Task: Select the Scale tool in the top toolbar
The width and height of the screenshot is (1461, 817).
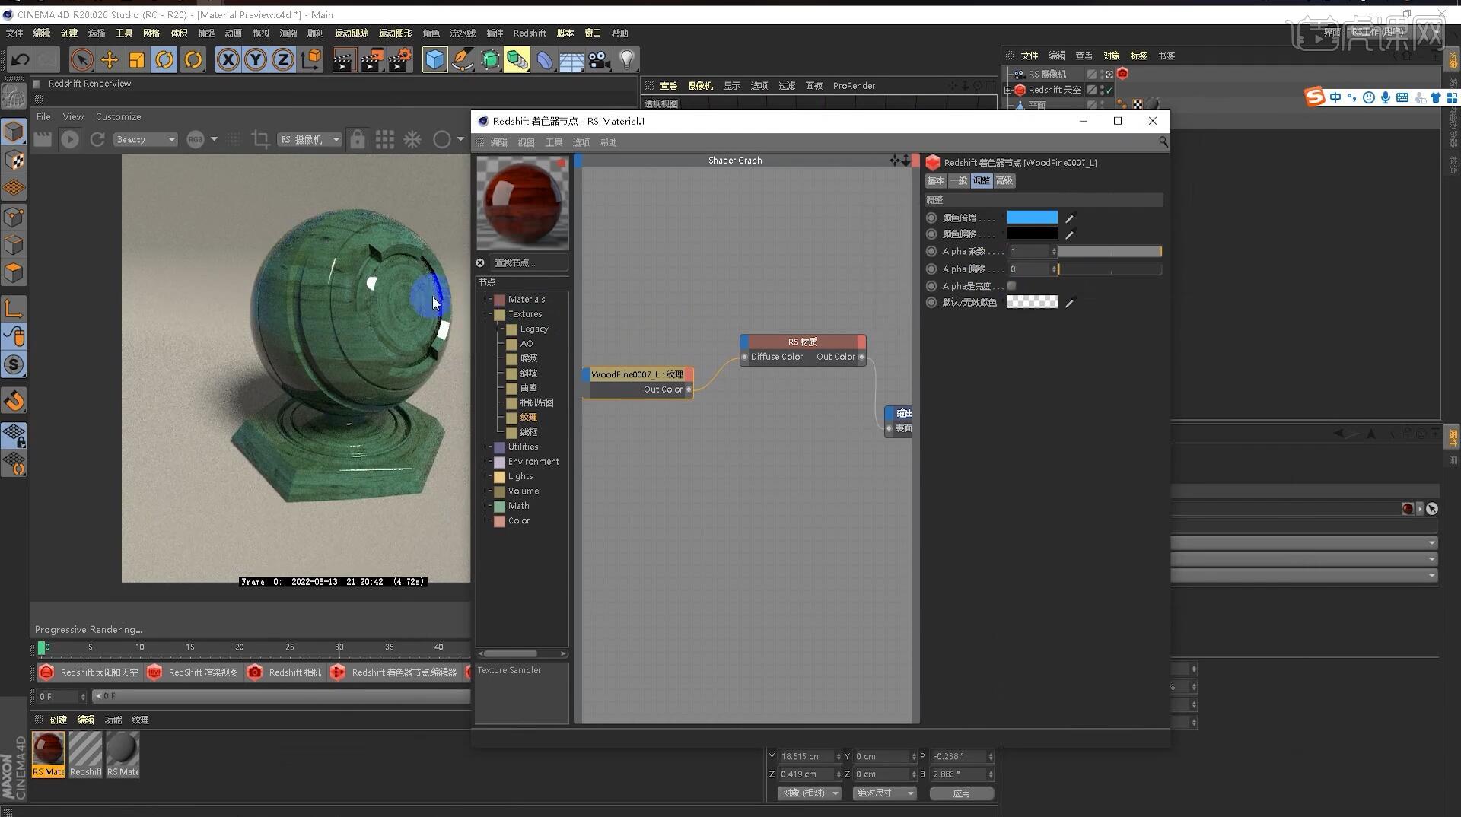Action: click(137, 59)
